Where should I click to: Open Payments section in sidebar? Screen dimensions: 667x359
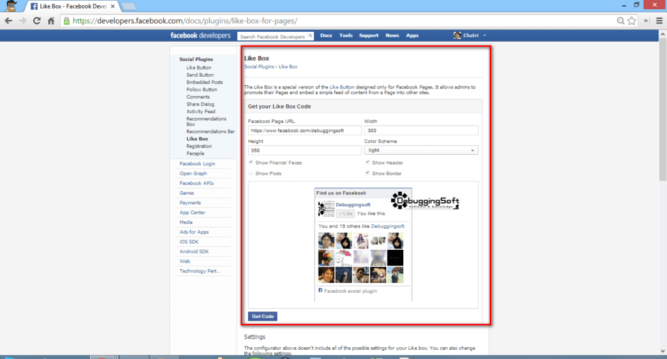click(190, 203)
